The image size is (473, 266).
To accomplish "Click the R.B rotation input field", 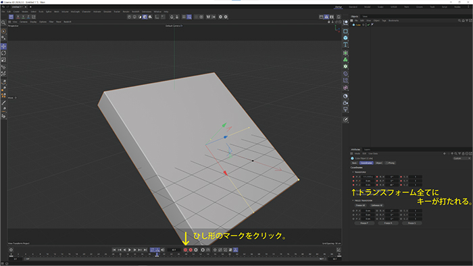I will pos(392,185).
